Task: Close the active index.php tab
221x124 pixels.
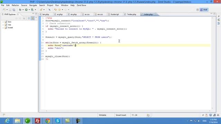Action: pyautogui.click(x=155, y=14)
